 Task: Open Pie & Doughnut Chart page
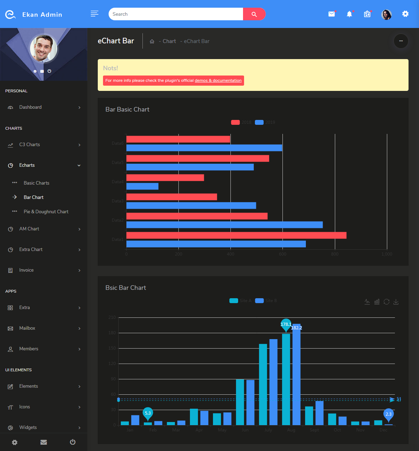[x=46, y=212]
